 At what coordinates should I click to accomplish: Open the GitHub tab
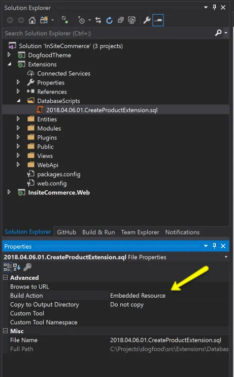pos(66,233)
